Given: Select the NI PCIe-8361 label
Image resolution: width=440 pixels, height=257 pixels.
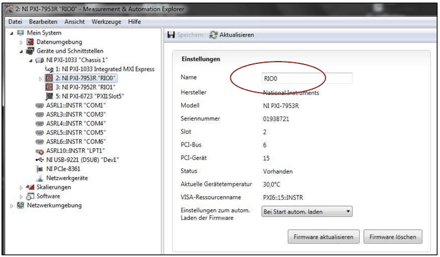Looking at the screenshot, I should coord(63,169).
